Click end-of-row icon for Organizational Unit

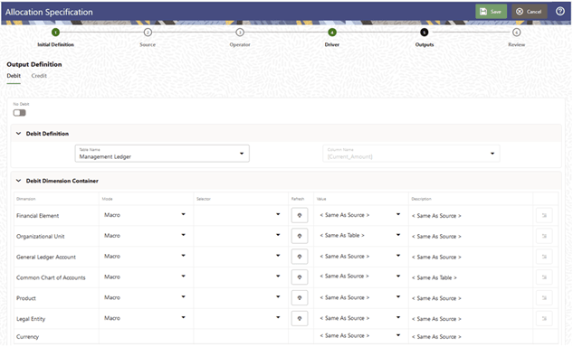(544, 236)
